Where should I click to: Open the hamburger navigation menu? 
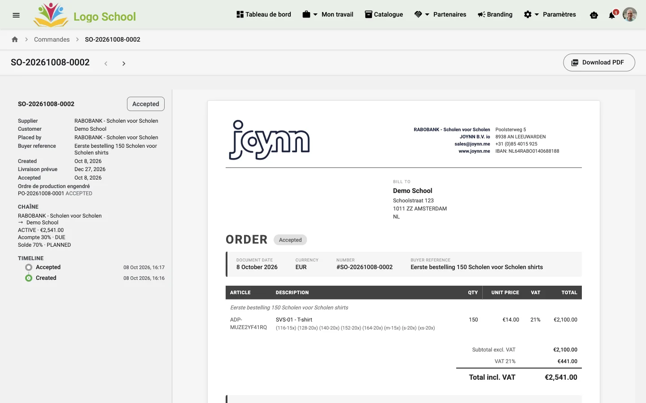(x=16, y=15)
